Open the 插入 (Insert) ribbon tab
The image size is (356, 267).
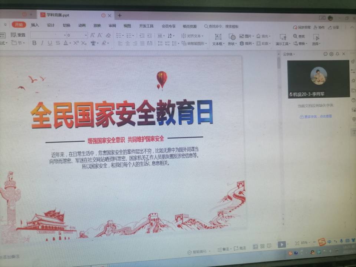coord(35,25)
